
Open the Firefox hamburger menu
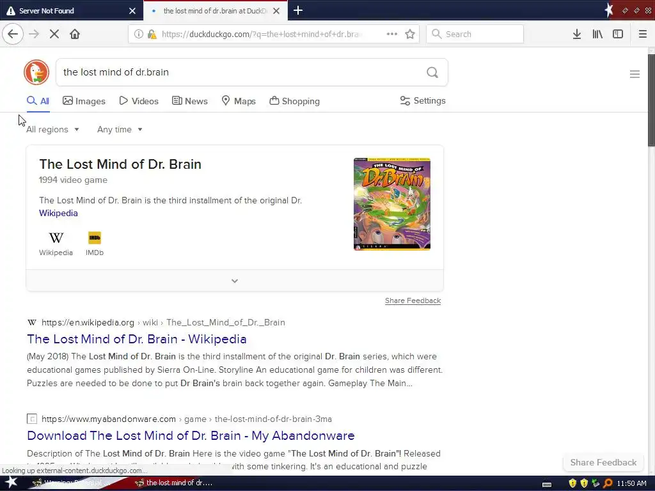click(642, 34)
